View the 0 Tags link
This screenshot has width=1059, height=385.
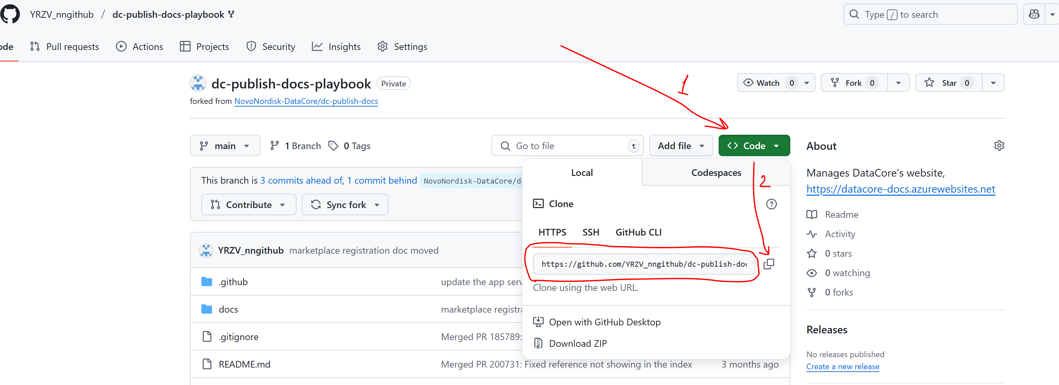[x=349, y=146]
